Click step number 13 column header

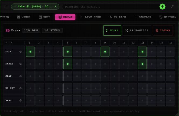(x=143, y=43)
